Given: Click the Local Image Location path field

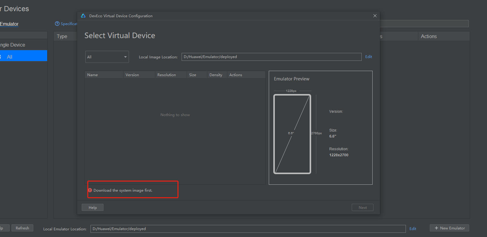Looking at the screenshot, I should pos(271,57).
